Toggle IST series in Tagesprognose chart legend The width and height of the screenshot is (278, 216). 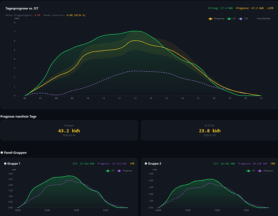(231, 19)
